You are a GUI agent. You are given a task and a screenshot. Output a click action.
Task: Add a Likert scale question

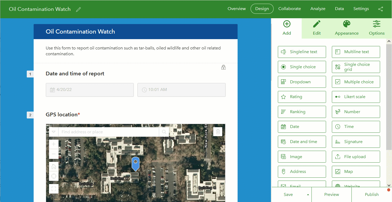[356, 97]
